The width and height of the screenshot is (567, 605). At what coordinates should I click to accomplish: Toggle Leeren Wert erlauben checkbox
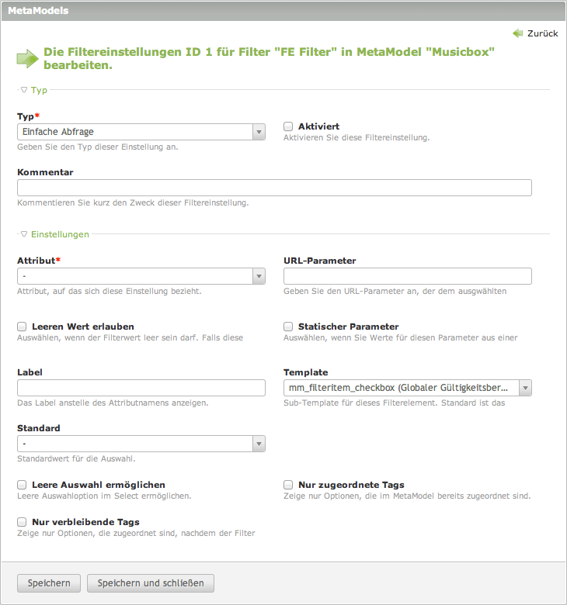pos(23,327)
